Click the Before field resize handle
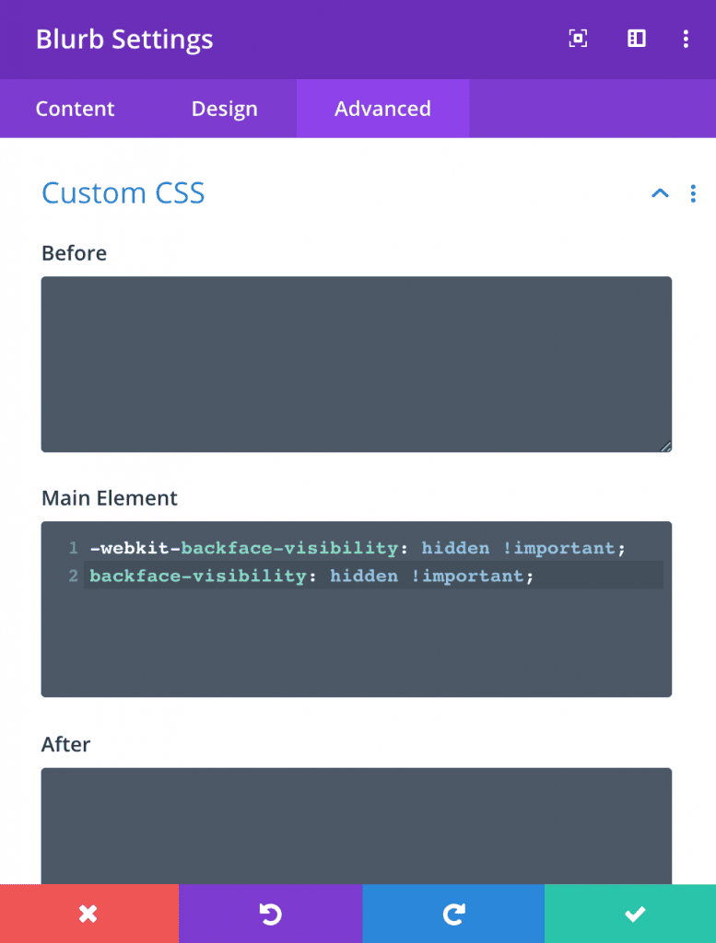The image size is (716, 943). (x=665, y=447)
